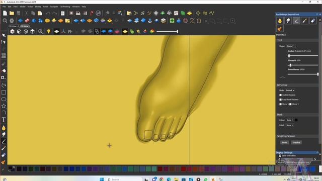Click the green plus relief icon
The width and height of the screenshot is (322, 181).
(172, 21)
